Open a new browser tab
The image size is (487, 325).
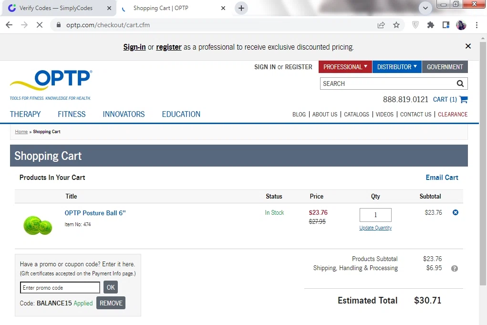pos(241,8)
